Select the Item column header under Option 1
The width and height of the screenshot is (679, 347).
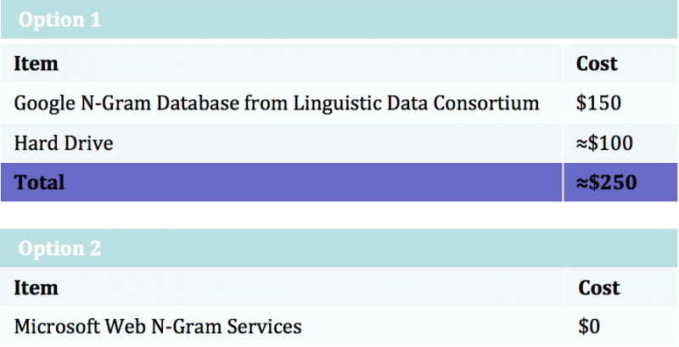[36, 64]
